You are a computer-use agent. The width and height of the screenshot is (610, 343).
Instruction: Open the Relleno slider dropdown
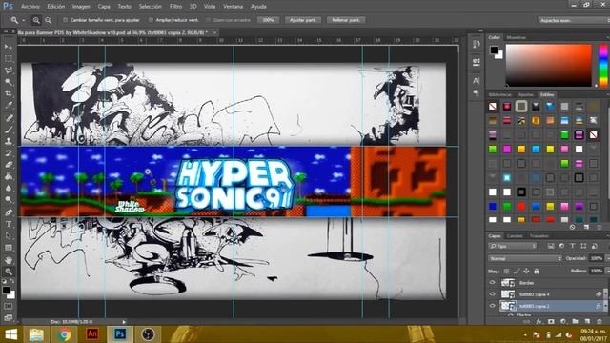pos(608,271)
